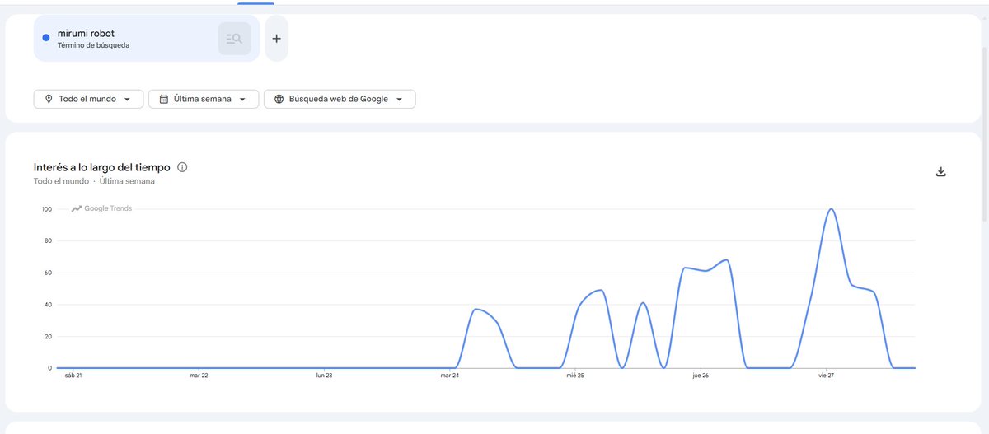Click the lun 23 axis label
Screen dimensions: 989x434
324,376
